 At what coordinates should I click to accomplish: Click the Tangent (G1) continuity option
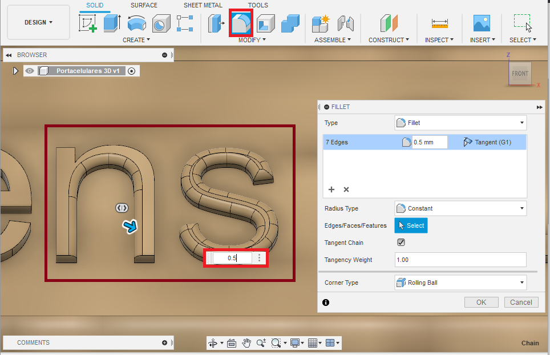tap(487, 142)
